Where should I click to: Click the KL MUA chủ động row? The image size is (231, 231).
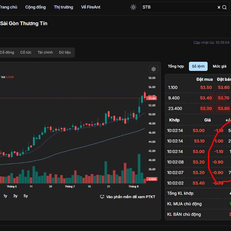(198, 204)
